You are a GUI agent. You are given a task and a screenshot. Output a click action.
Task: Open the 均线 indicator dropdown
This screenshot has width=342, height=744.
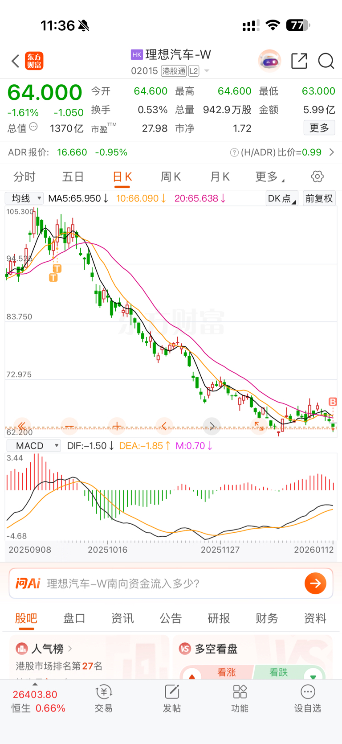click(24, 198)
